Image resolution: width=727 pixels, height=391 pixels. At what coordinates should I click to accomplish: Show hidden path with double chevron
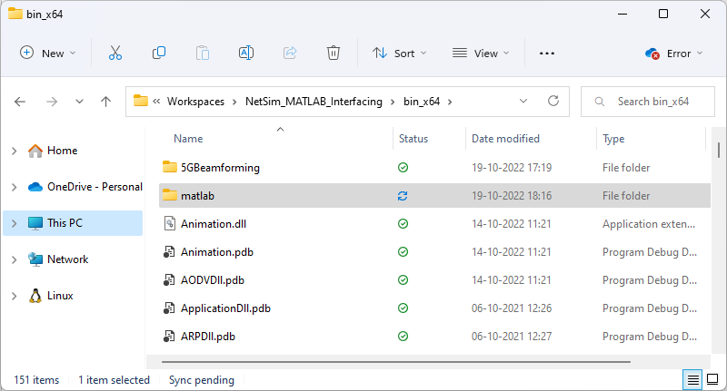tap(156, 102)
